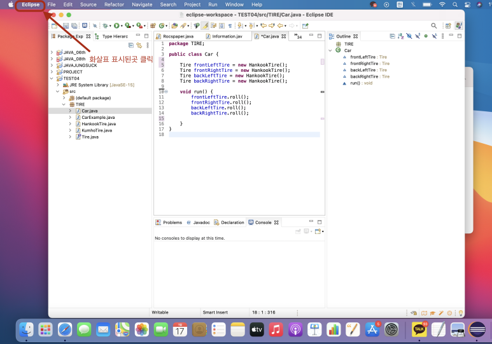
Task: Switch to the Declaration tab
Action: pyautogui.click(x=229, y=223)
